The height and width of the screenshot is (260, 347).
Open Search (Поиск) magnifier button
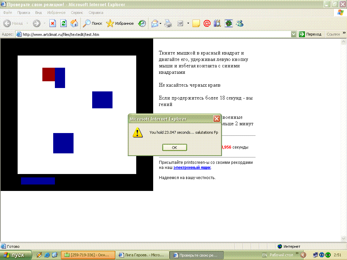tap(93, 23)
